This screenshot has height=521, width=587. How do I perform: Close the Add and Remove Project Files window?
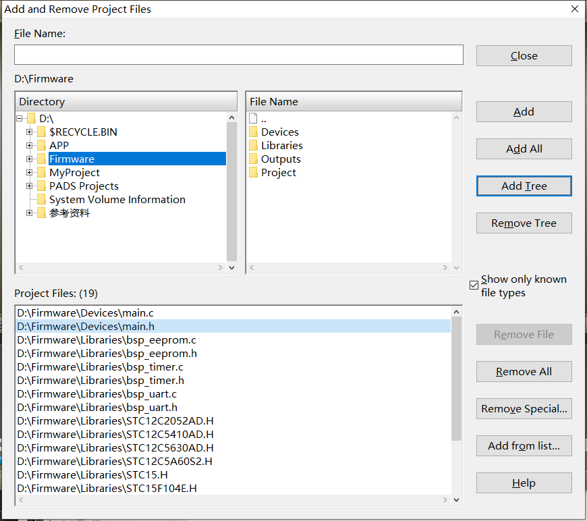click(x=575, y=9)
